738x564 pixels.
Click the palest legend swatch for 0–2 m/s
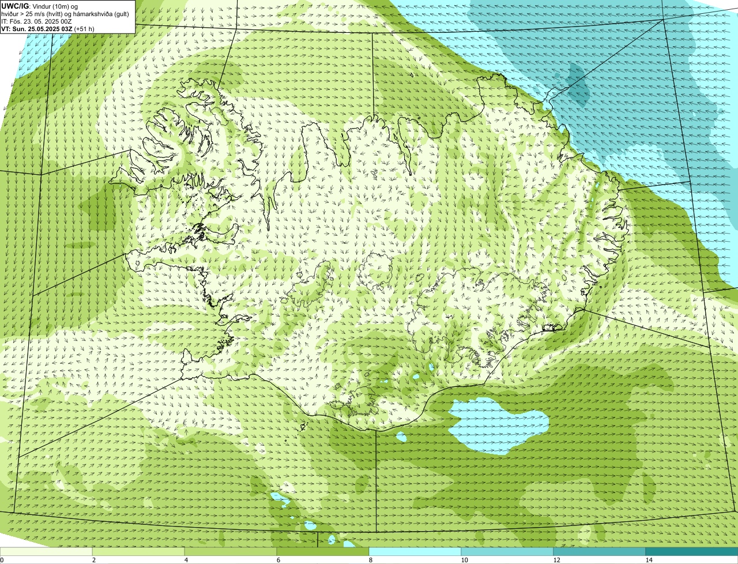(x=46, y=551)
